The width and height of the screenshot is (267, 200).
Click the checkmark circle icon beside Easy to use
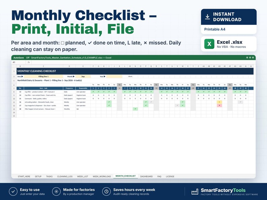pos(13,192)
